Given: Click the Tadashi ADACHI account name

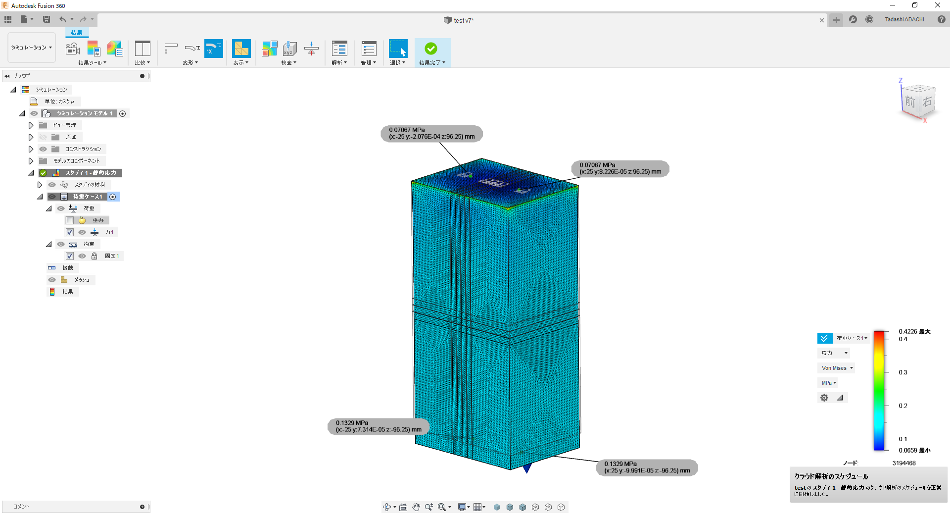Looking at the screenshot, I should 904,19.
